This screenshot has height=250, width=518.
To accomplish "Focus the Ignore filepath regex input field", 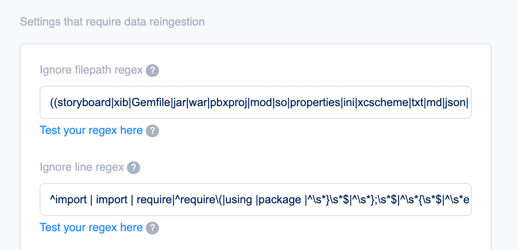I will point(255,102).
